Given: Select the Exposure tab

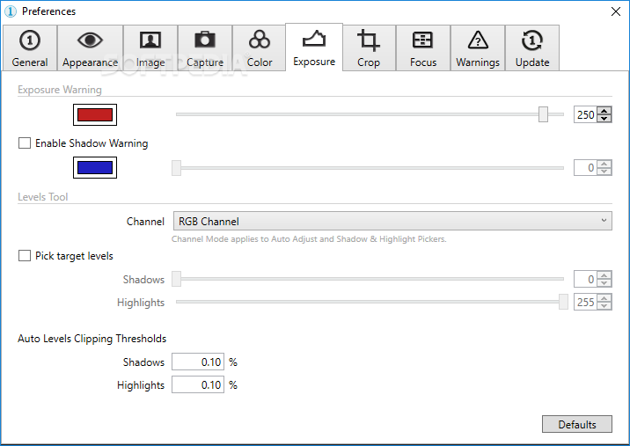Looking at the screenshot, I should pyautogui.click(x=314, y=47).
